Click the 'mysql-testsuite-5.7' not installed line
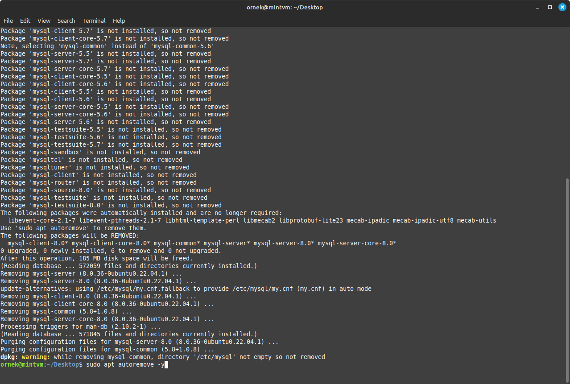 (x=111, y=145)
